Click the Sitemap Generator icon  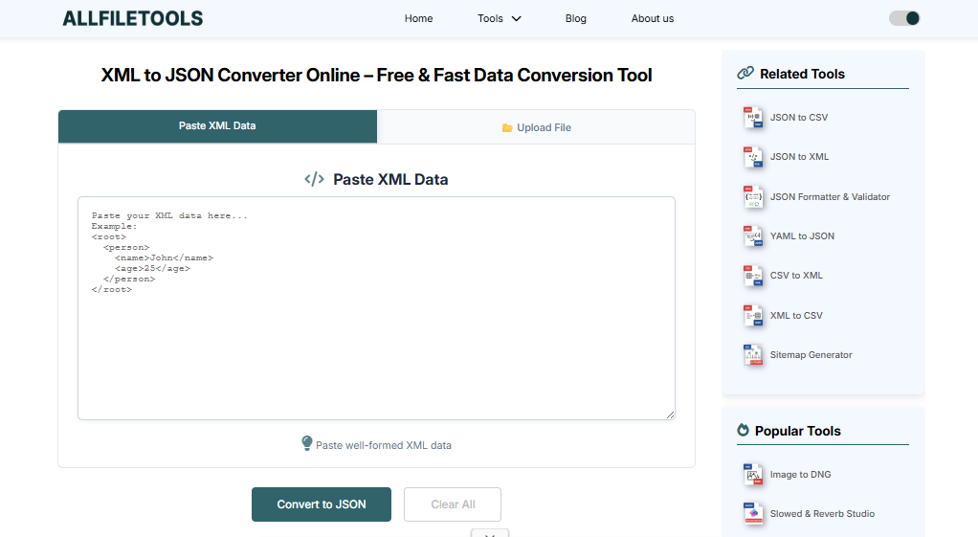coord(753,355)
